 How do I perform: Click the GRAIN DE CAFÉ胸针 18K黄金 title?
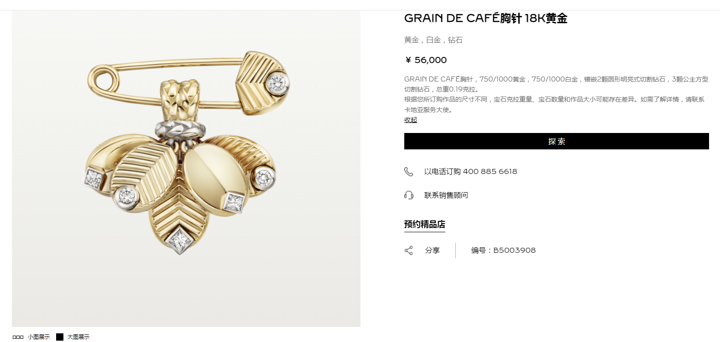pyautogui.click(x=485, y=18)
